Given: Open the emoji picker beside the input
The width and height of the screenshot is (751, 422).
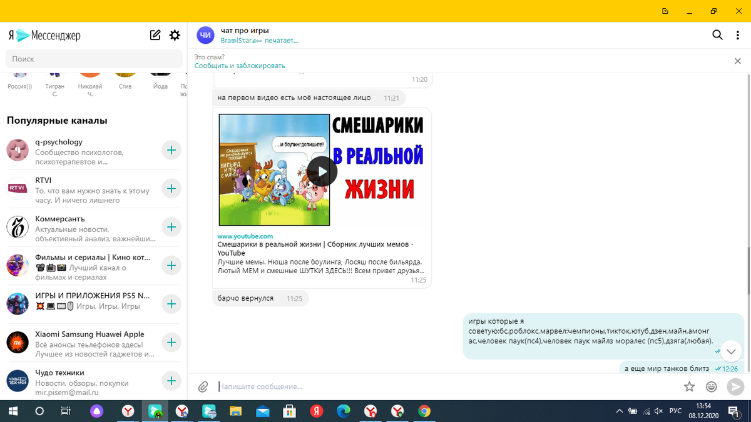Looking at the screenshot, I should click(x=712, y=386).
